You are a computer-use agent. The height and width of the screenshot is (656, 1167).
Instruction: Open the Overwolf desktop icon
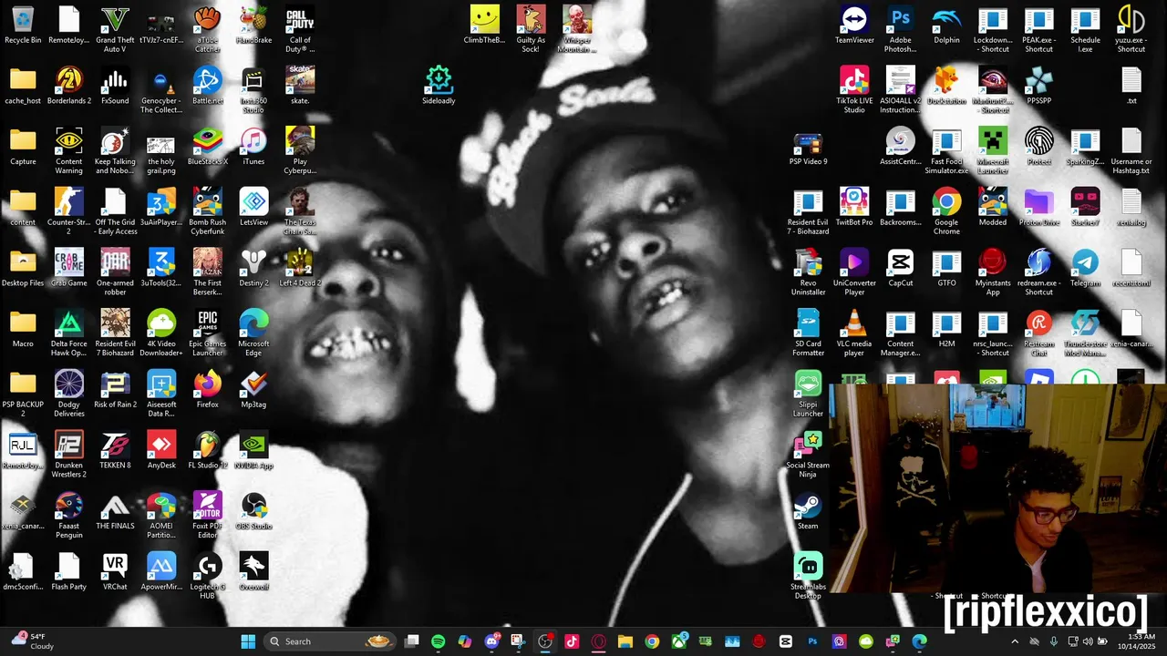coord(253,572)
